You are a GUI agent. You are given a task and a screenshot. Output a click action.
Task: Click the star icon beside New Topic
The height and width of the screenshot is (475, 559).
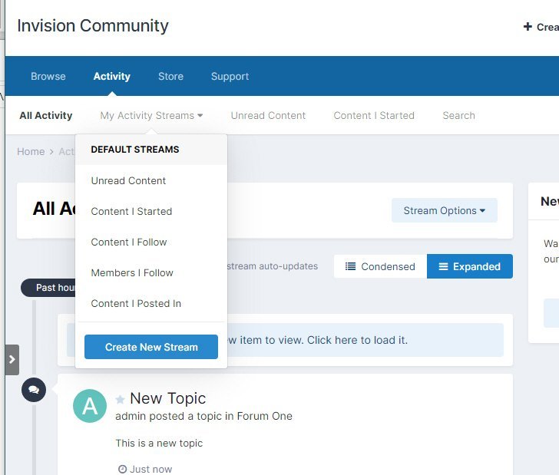120,400
